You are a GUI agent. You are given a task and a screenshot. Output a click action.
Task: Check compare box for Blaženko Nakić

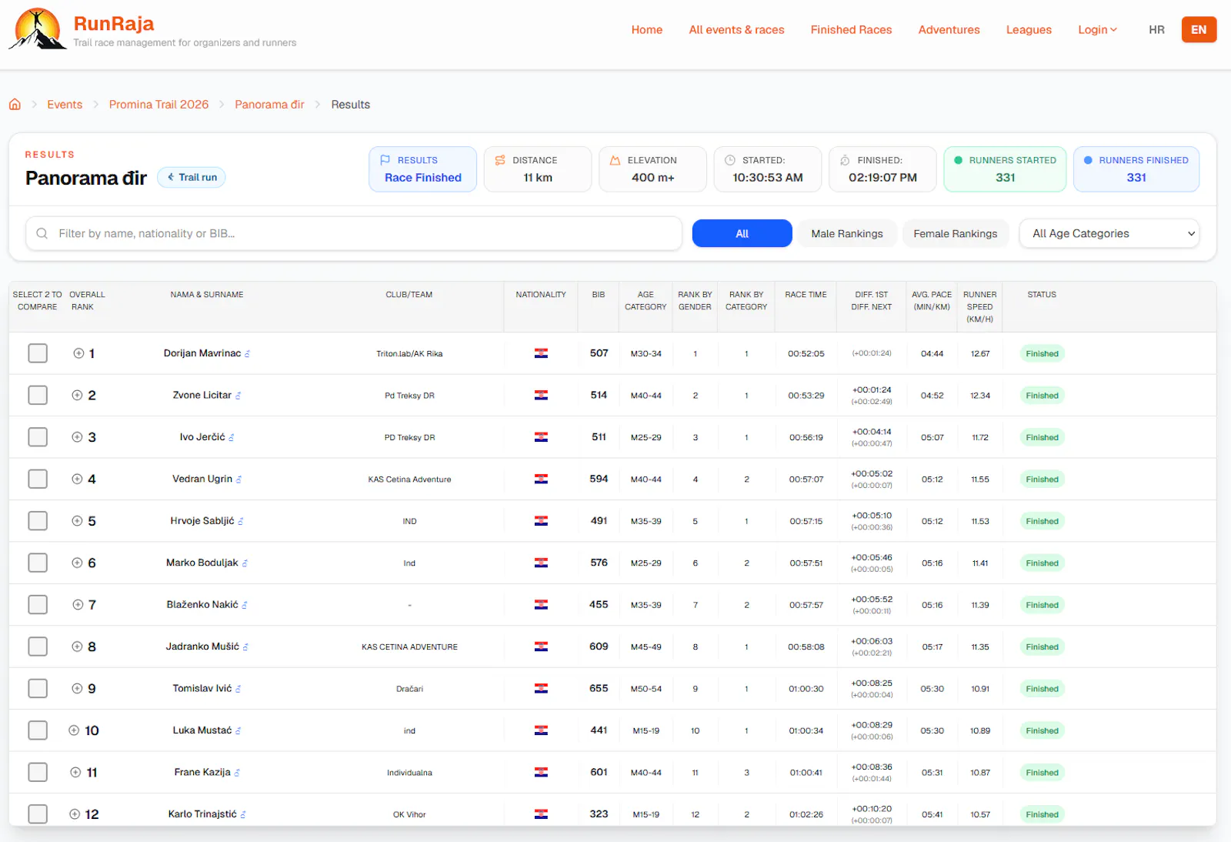coord(38,604)
